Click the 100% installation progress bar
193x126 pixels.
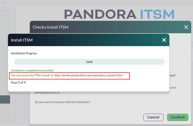point(89,62)
